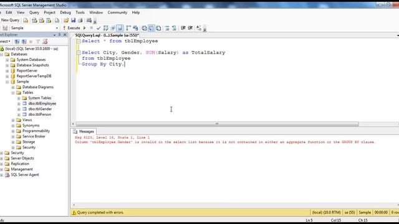Viewport: 399px width, 224px height.
Task: Comment out the selected lines
Action: (167, 28)
